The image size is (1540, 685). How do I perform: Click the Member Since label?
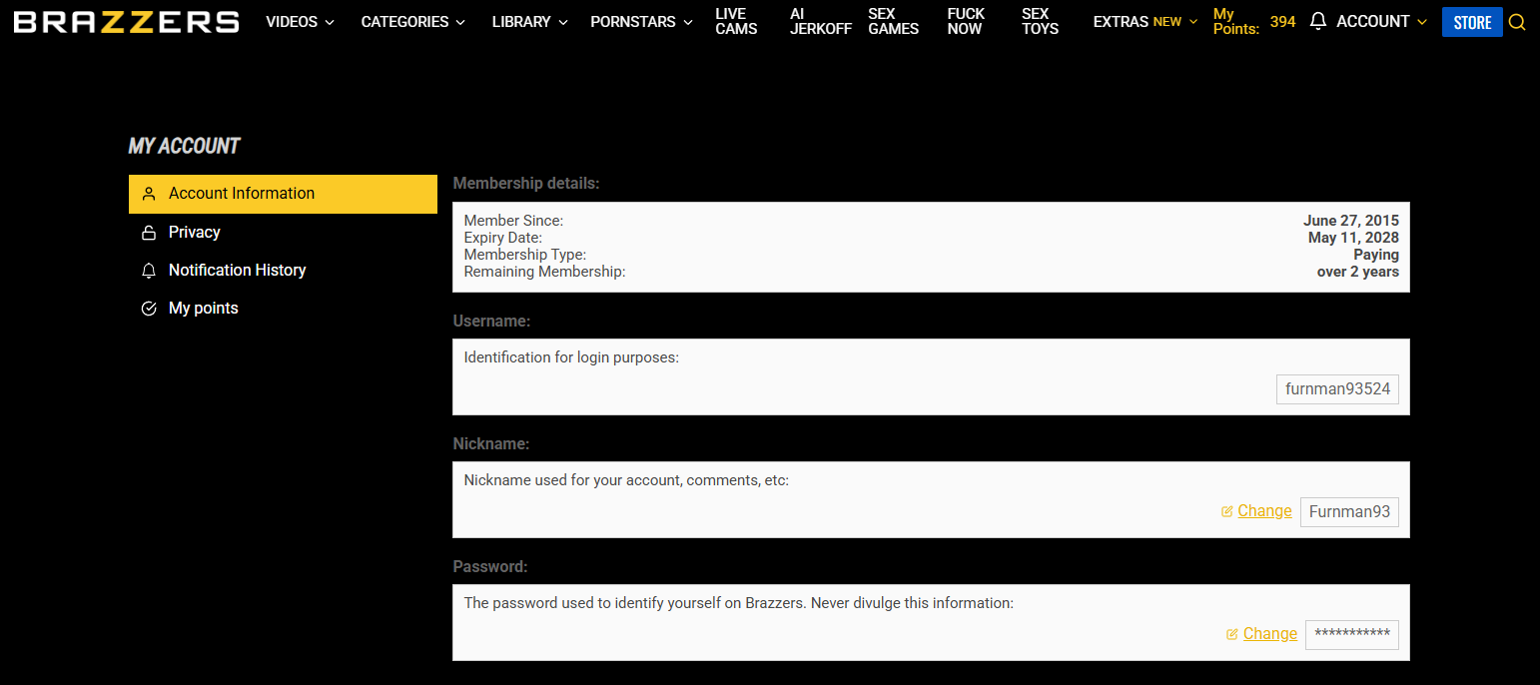click(x=513, y=221)
